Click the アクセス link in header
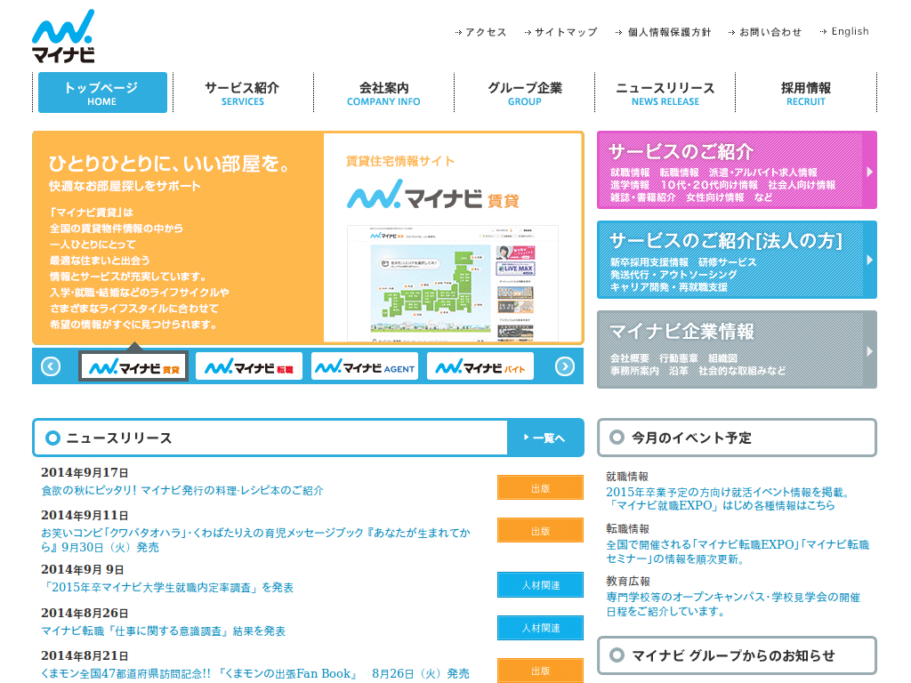 [480, 32]
